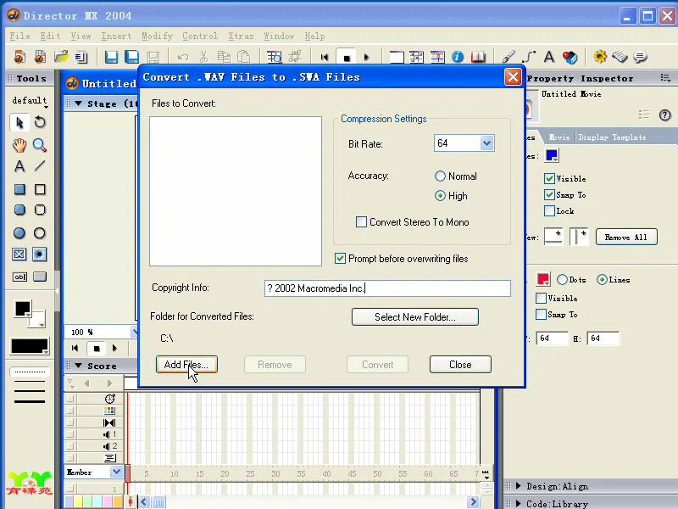Click the Open folder toolbar icon

coord(61,57)
